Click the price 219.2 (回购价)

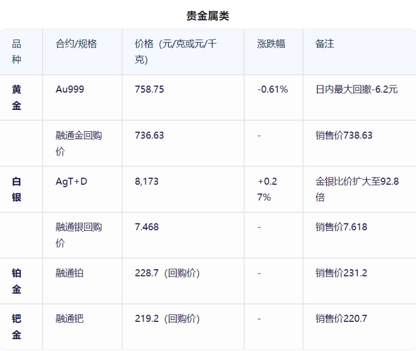167,319
